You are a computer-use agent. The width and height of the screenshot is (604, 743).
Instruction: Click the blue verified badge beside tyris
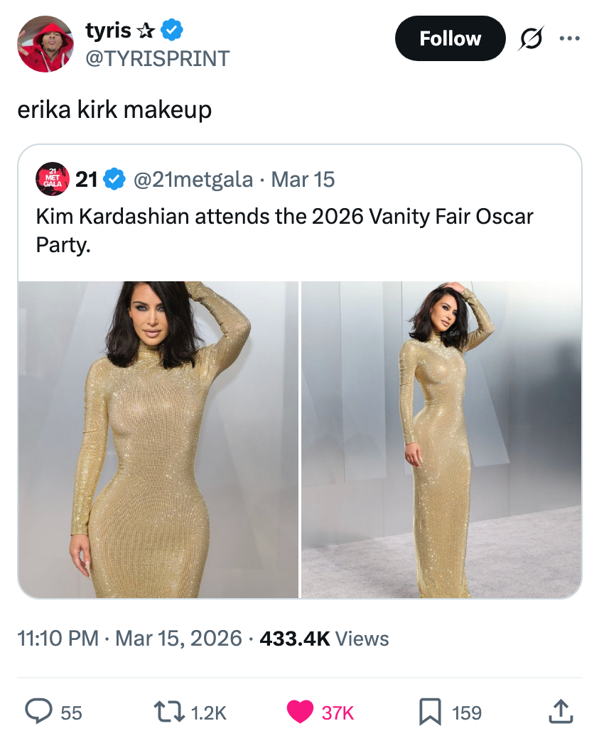(173, 31)
